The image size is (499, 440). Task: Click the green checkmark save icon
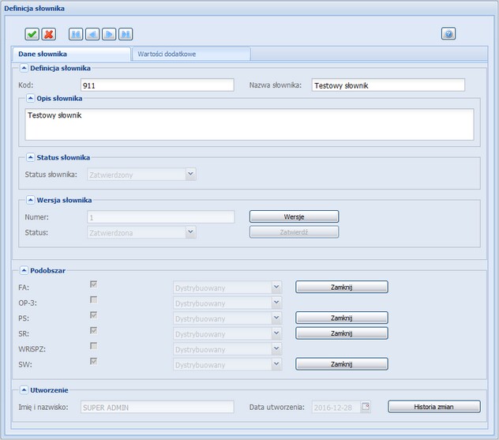(x=32, y=34)
